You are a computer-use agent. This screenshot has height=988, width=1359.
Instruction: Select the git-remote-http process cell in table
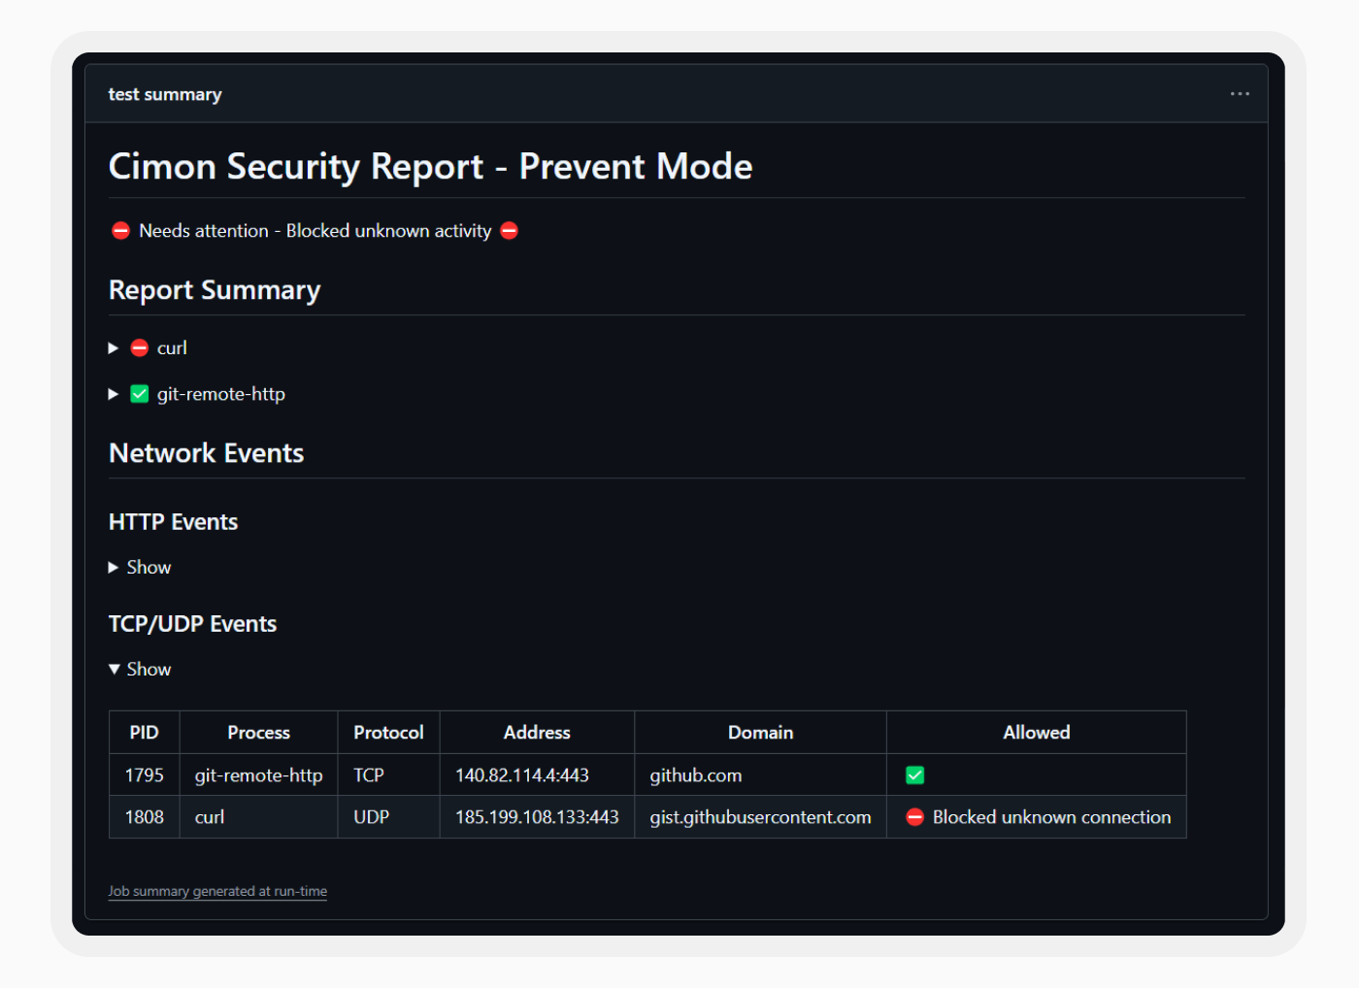[x=259, y=775]
